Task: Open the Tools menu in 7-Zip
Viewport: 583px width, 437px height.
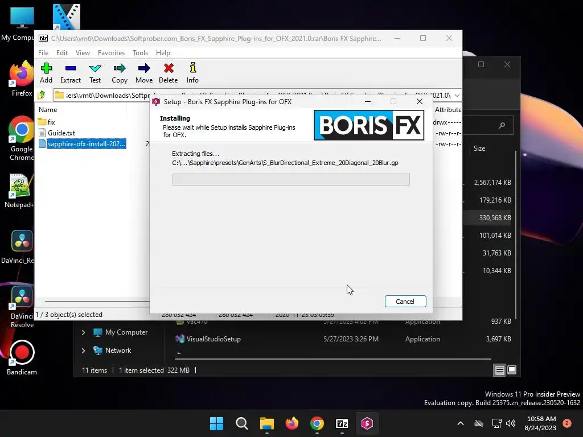Action: pos(140,53)
